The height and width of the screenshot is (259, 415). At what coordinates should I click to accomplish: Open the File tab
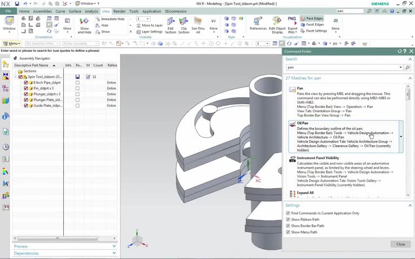[8, 11]
